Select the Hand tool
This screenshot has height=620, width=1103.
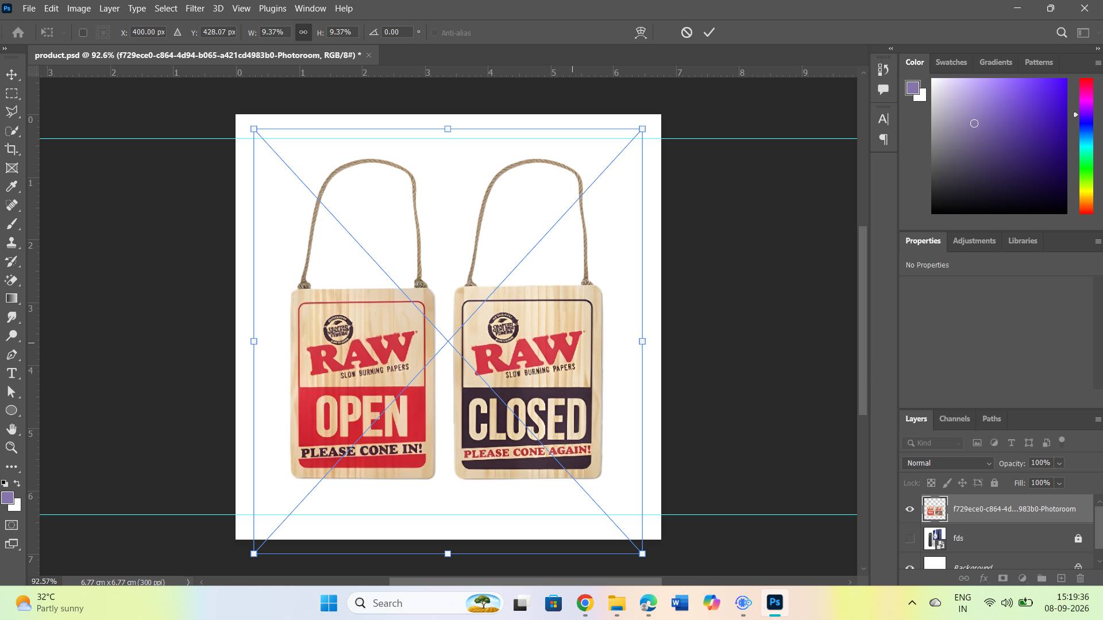point(11,429)
